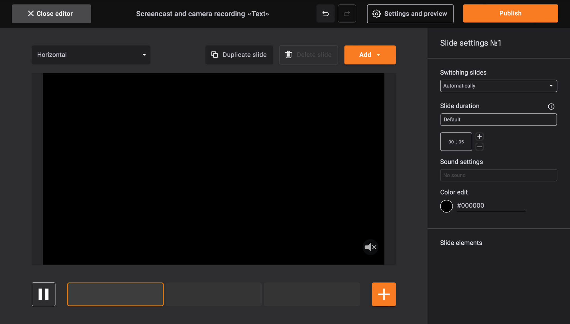Click the Duplicate slide copy icon
The image size is (570, 324).
[214, 55]
